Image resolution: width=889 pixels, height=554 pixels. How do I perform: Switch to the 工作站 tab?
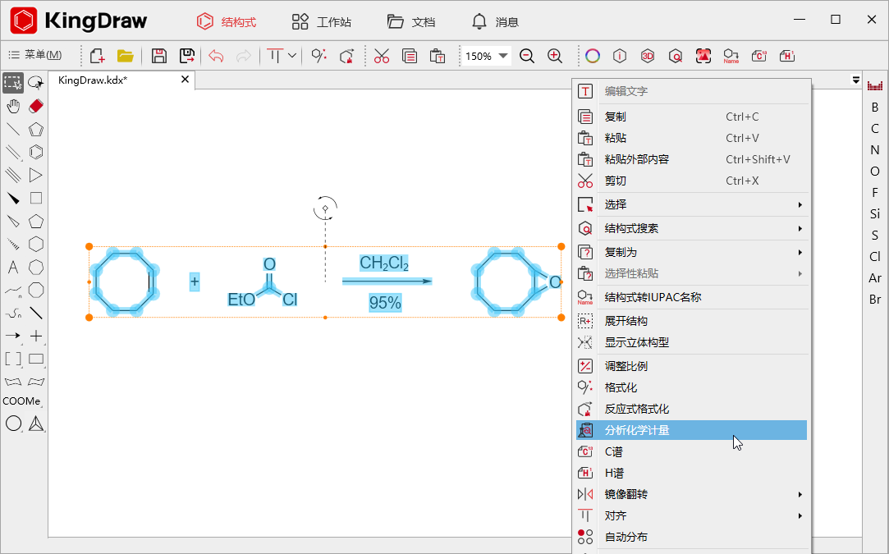[x=332, y=22]
